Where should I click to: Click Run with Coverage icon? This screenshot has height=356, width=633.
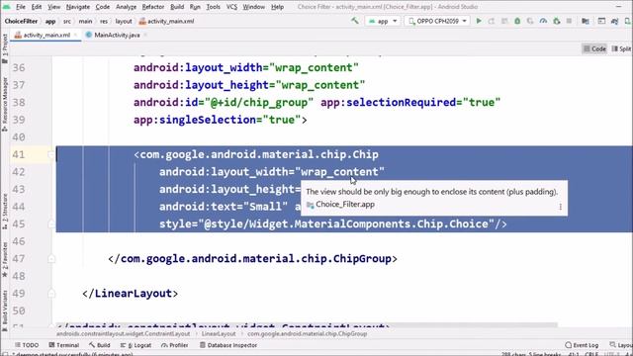pyautogui.click(x=530, y=21)
